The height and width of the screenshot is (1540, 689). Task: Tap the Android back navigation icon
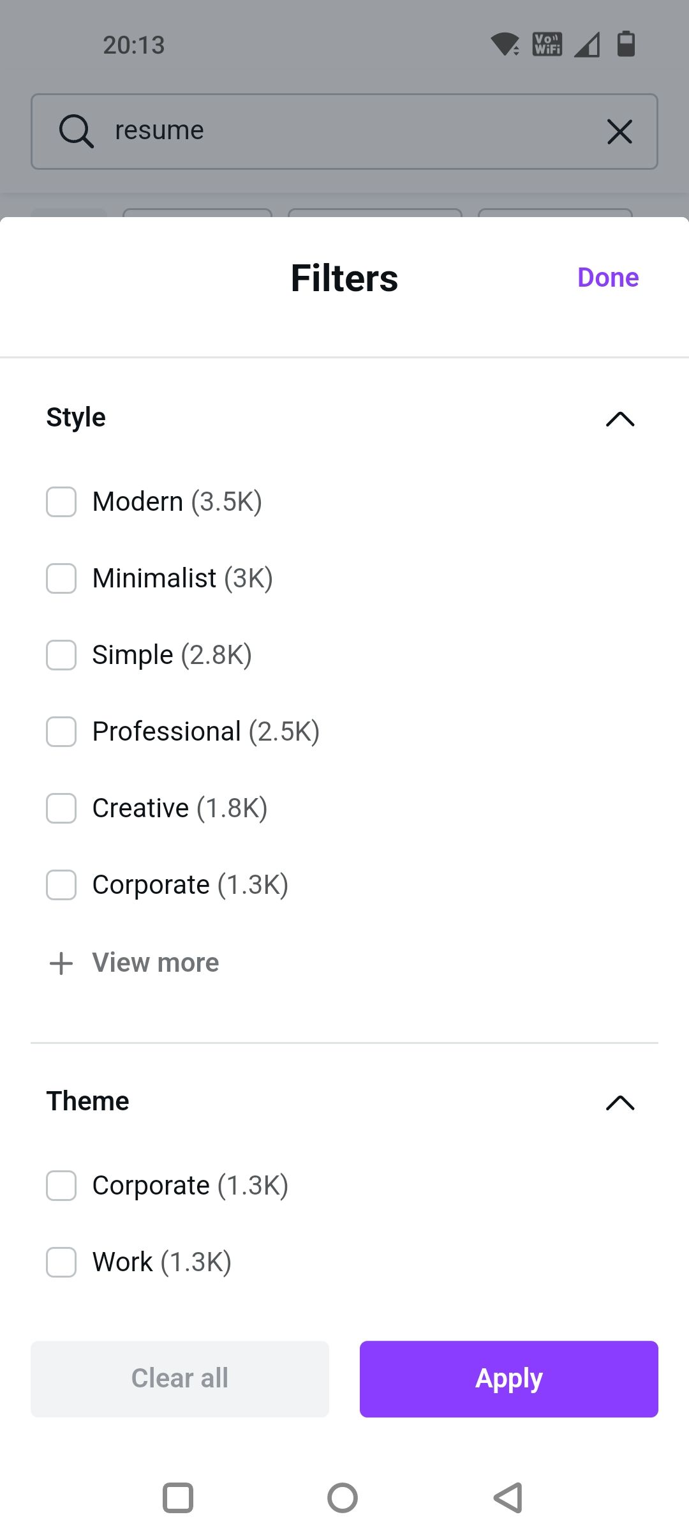coord(508,1497)
